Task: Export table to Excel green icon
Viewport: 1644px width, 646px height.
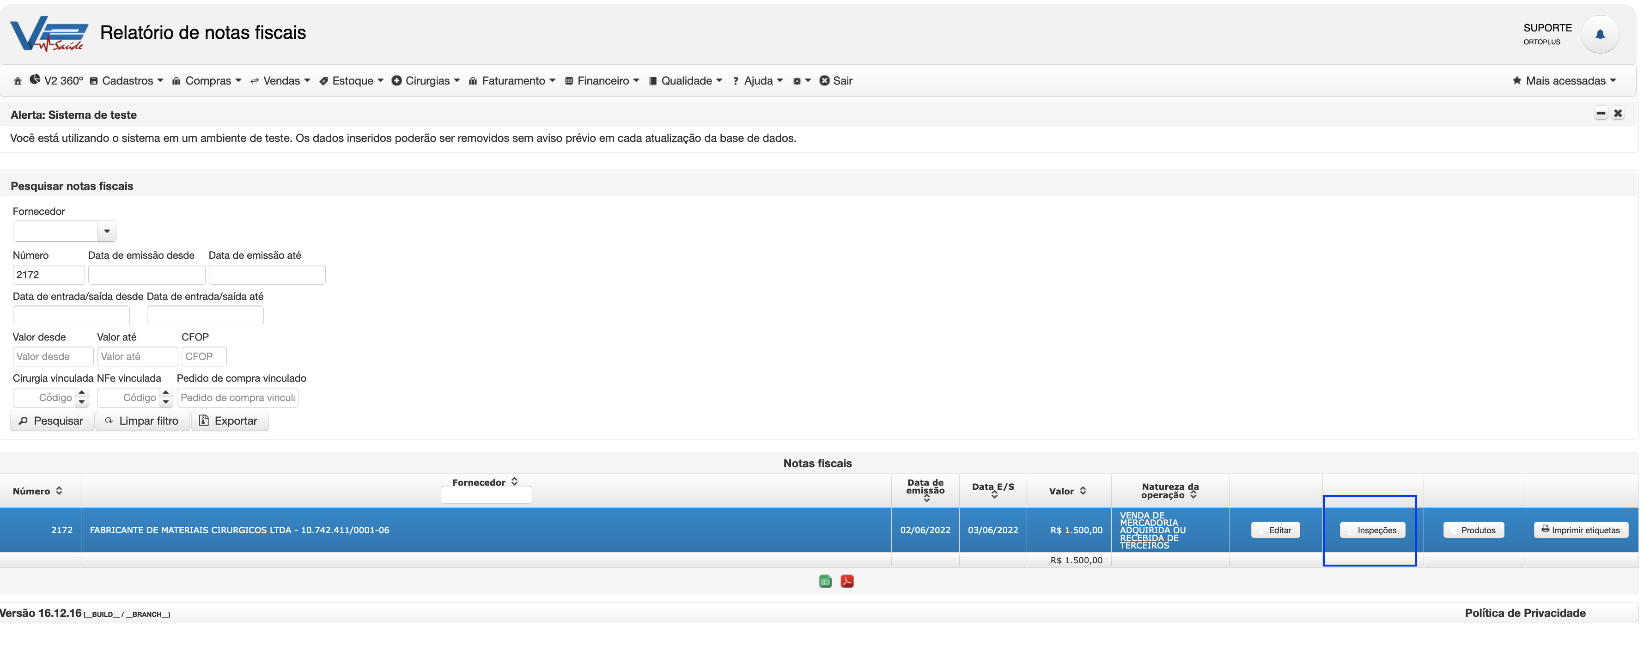Action: (x=825, y=581)
